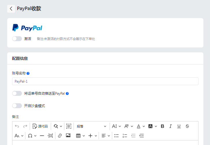
Task: Create a bulleted list
Action: click(117, 136)
